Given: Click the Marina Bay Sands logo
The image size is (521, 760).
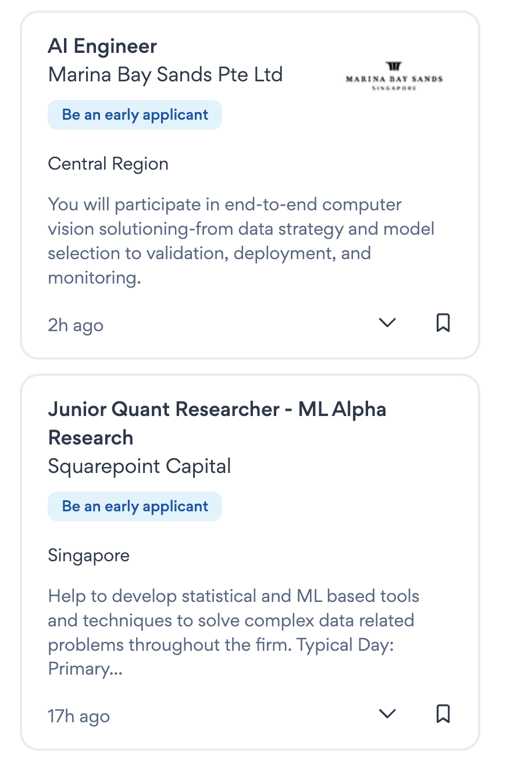Looking at the screenshot, I should click(x=394, y=76).
